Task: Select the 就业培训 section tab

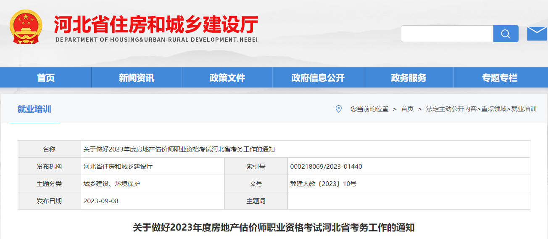Action: tap(34, 109)
